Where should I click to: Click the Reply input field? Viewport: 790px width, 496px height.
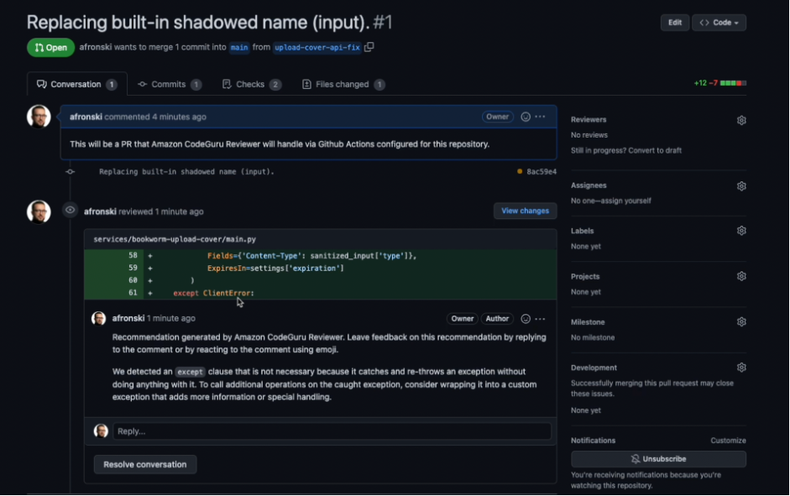click(x=332, y=431)
